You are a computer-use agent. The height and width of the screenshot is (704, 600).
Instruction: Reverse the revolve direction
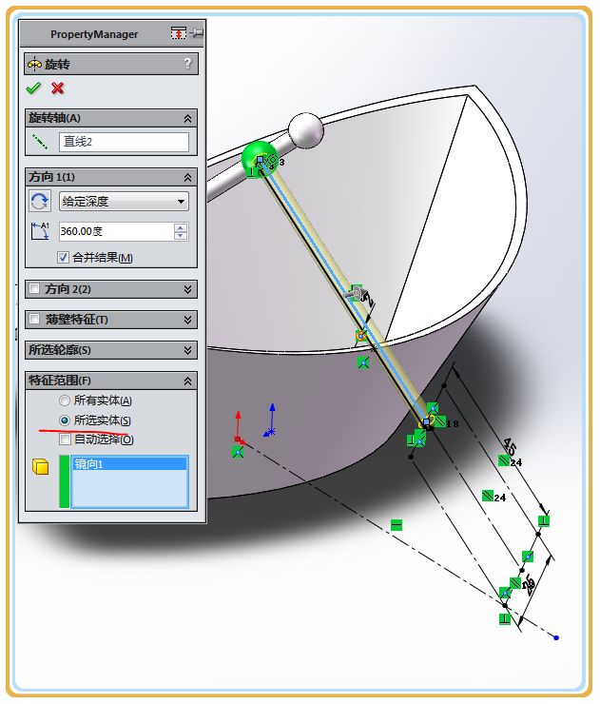click(40, 201)
